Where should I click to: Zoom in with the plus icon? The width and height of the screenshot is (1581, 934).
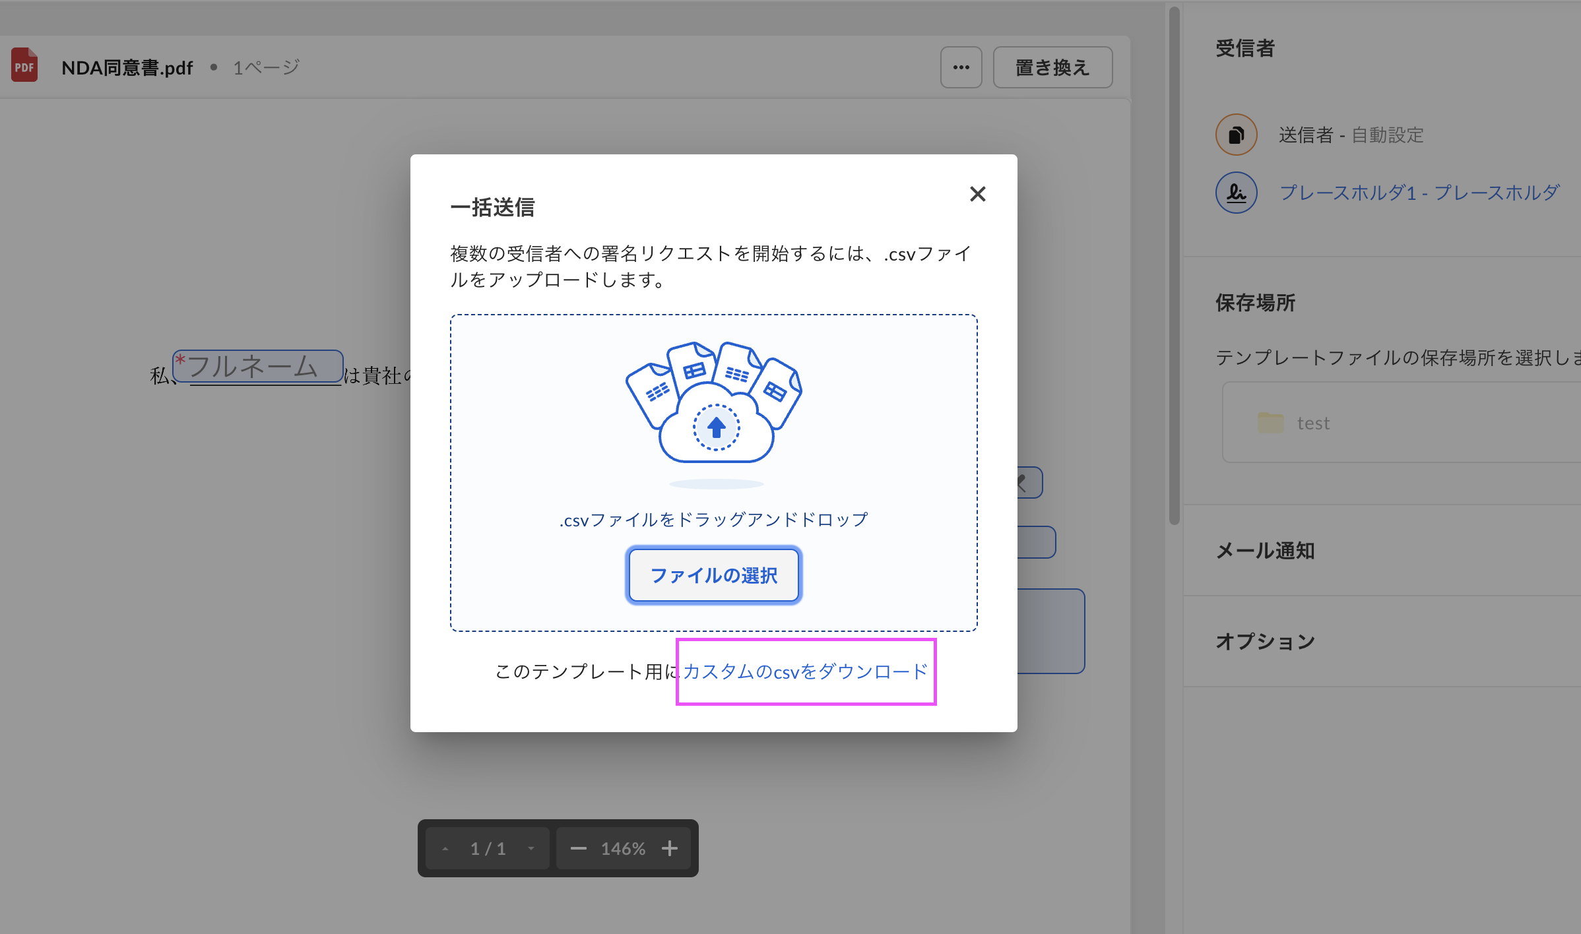(670, 848)
